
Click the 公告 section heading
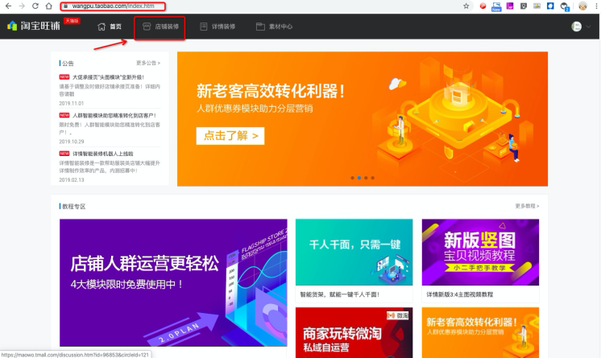pos(68,64)
